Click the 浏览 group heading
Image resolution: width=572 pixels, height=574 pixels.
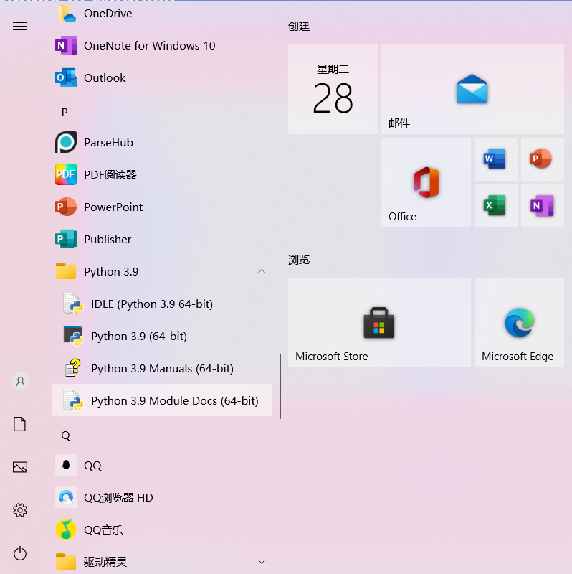[299, 260]
